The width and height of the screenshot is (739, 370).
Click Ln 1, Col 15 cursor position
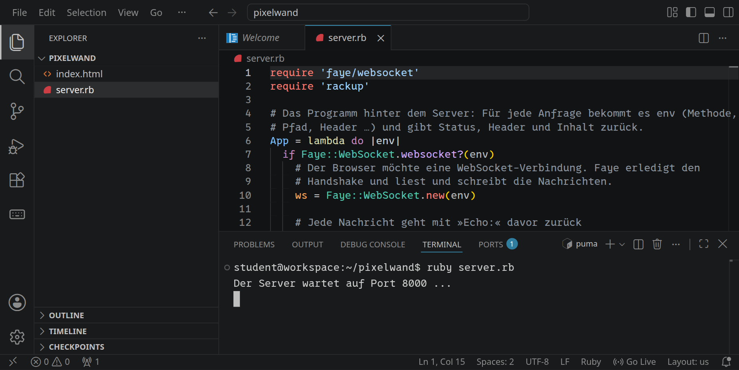click(x=442, y=362)
